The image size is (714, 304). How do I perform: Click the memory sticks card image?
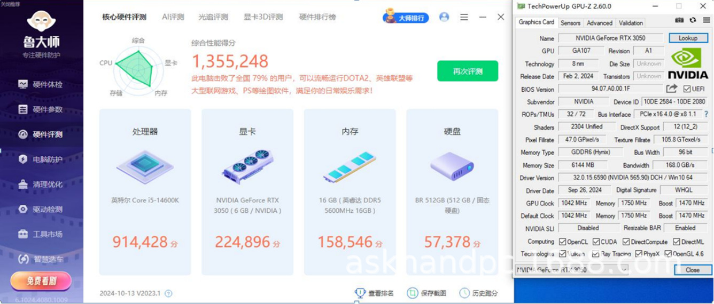coord(350,166)
